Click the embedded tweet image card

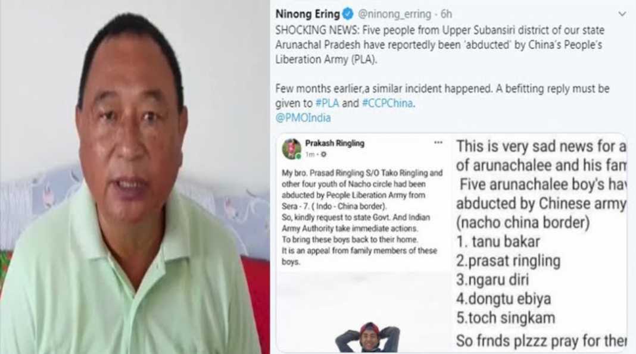(451, 243)
